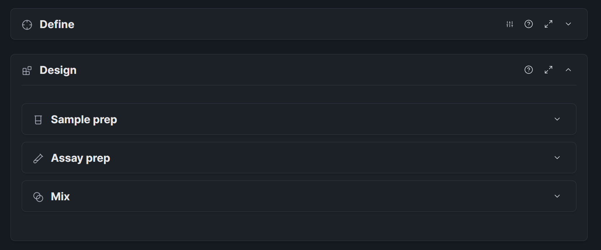Maximize the Design panel to fullscreen
The image size is (601, 250).
(x=548, y=70)
